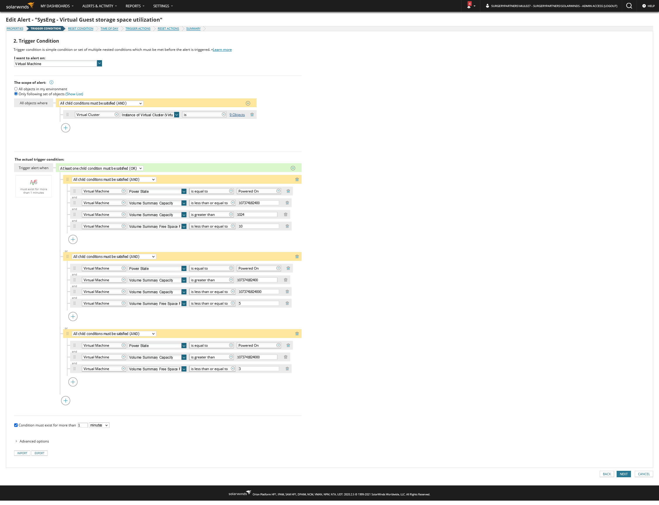Click the notifications bell icon
Viewport: 659px width, 505px height.
pyautogui.click(x=469, y=6)
